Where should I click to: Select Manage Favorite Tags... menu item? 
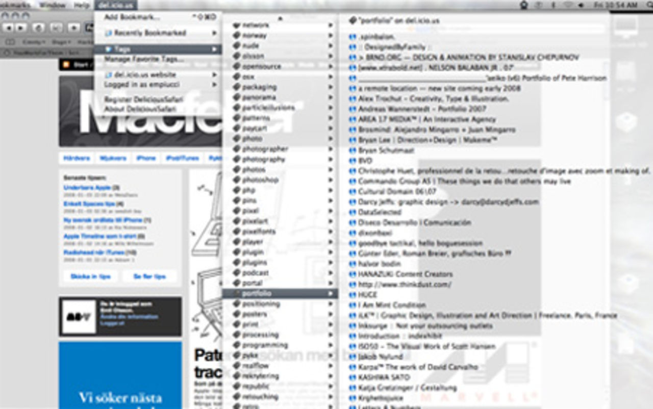(x=144, y=59)
